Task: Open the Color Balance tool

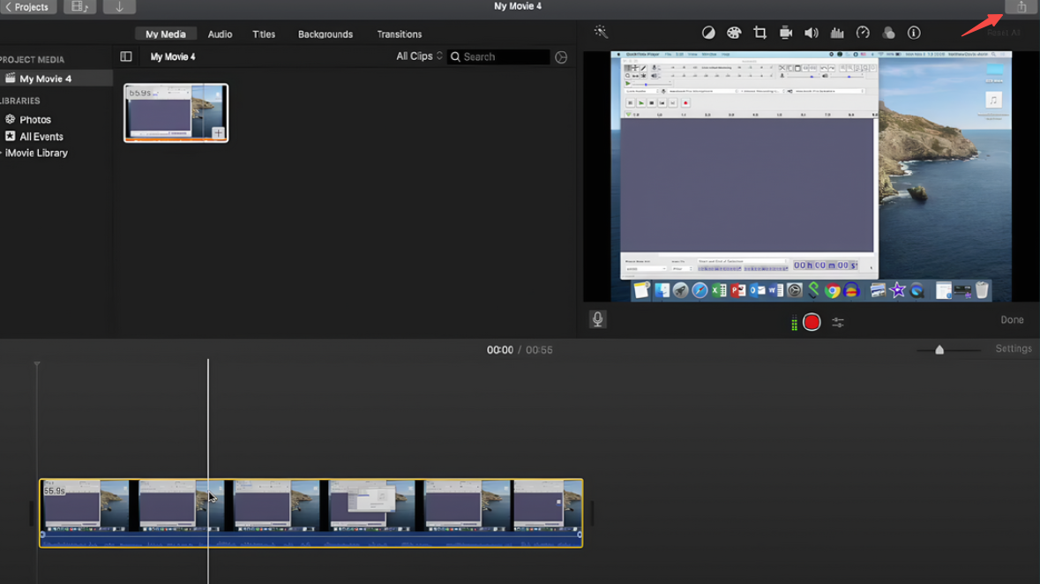Action: pyautogui.click(x=708, y=34)
